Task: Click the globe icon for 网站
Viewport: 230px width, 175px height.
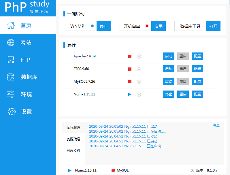Action: pyautogui.click(x=11, y=43)
